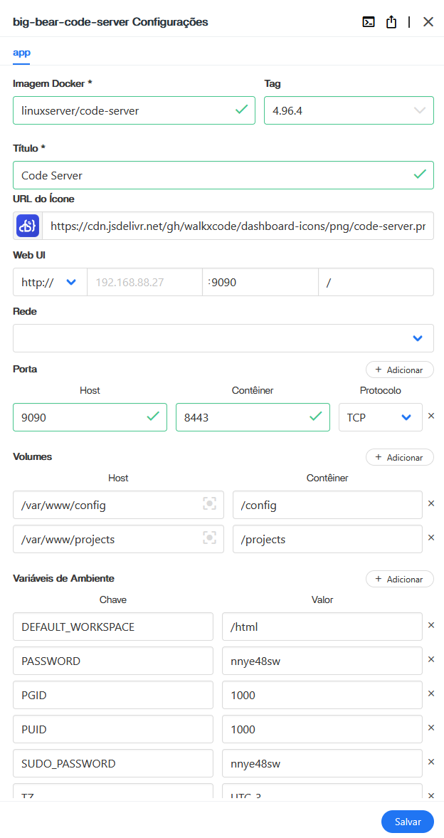
Task: Click the DEFAULT_WORKSPACE key field
Action: click(112, 627)
